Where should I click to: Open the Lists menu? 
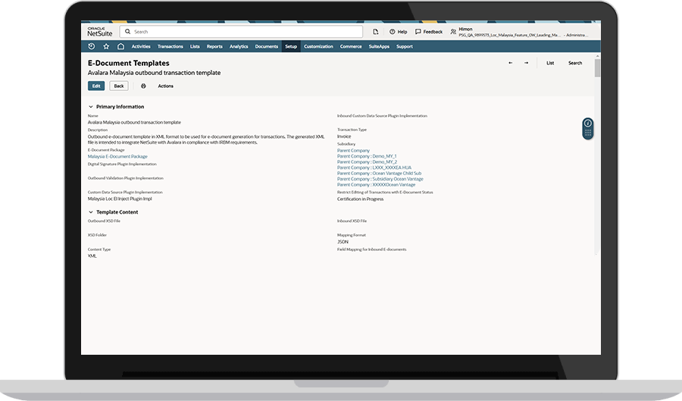tap(195, 46)
